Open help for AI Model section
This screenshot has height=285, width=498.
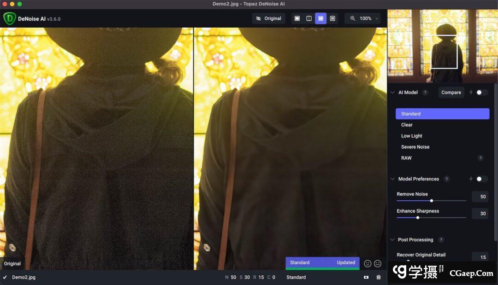point(425,93)
